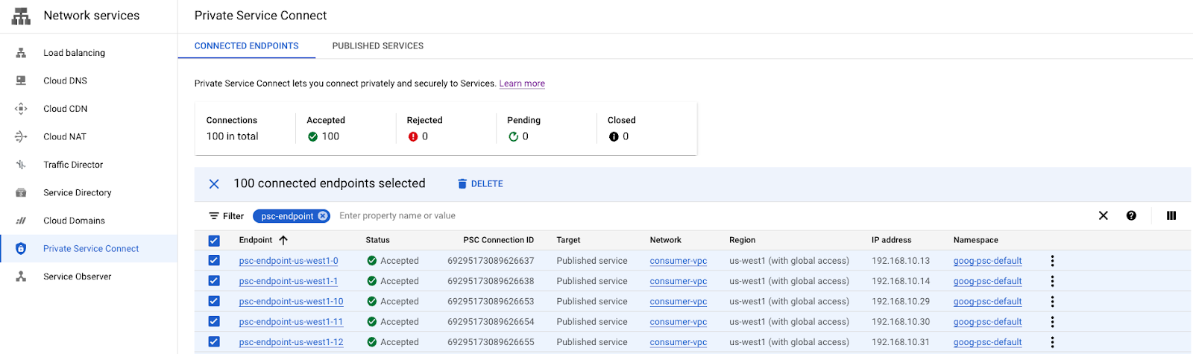Open the more actions menu for psc-endpoint-us-west1-0
Viewport: 1193px width, 354px height.
1052,261
